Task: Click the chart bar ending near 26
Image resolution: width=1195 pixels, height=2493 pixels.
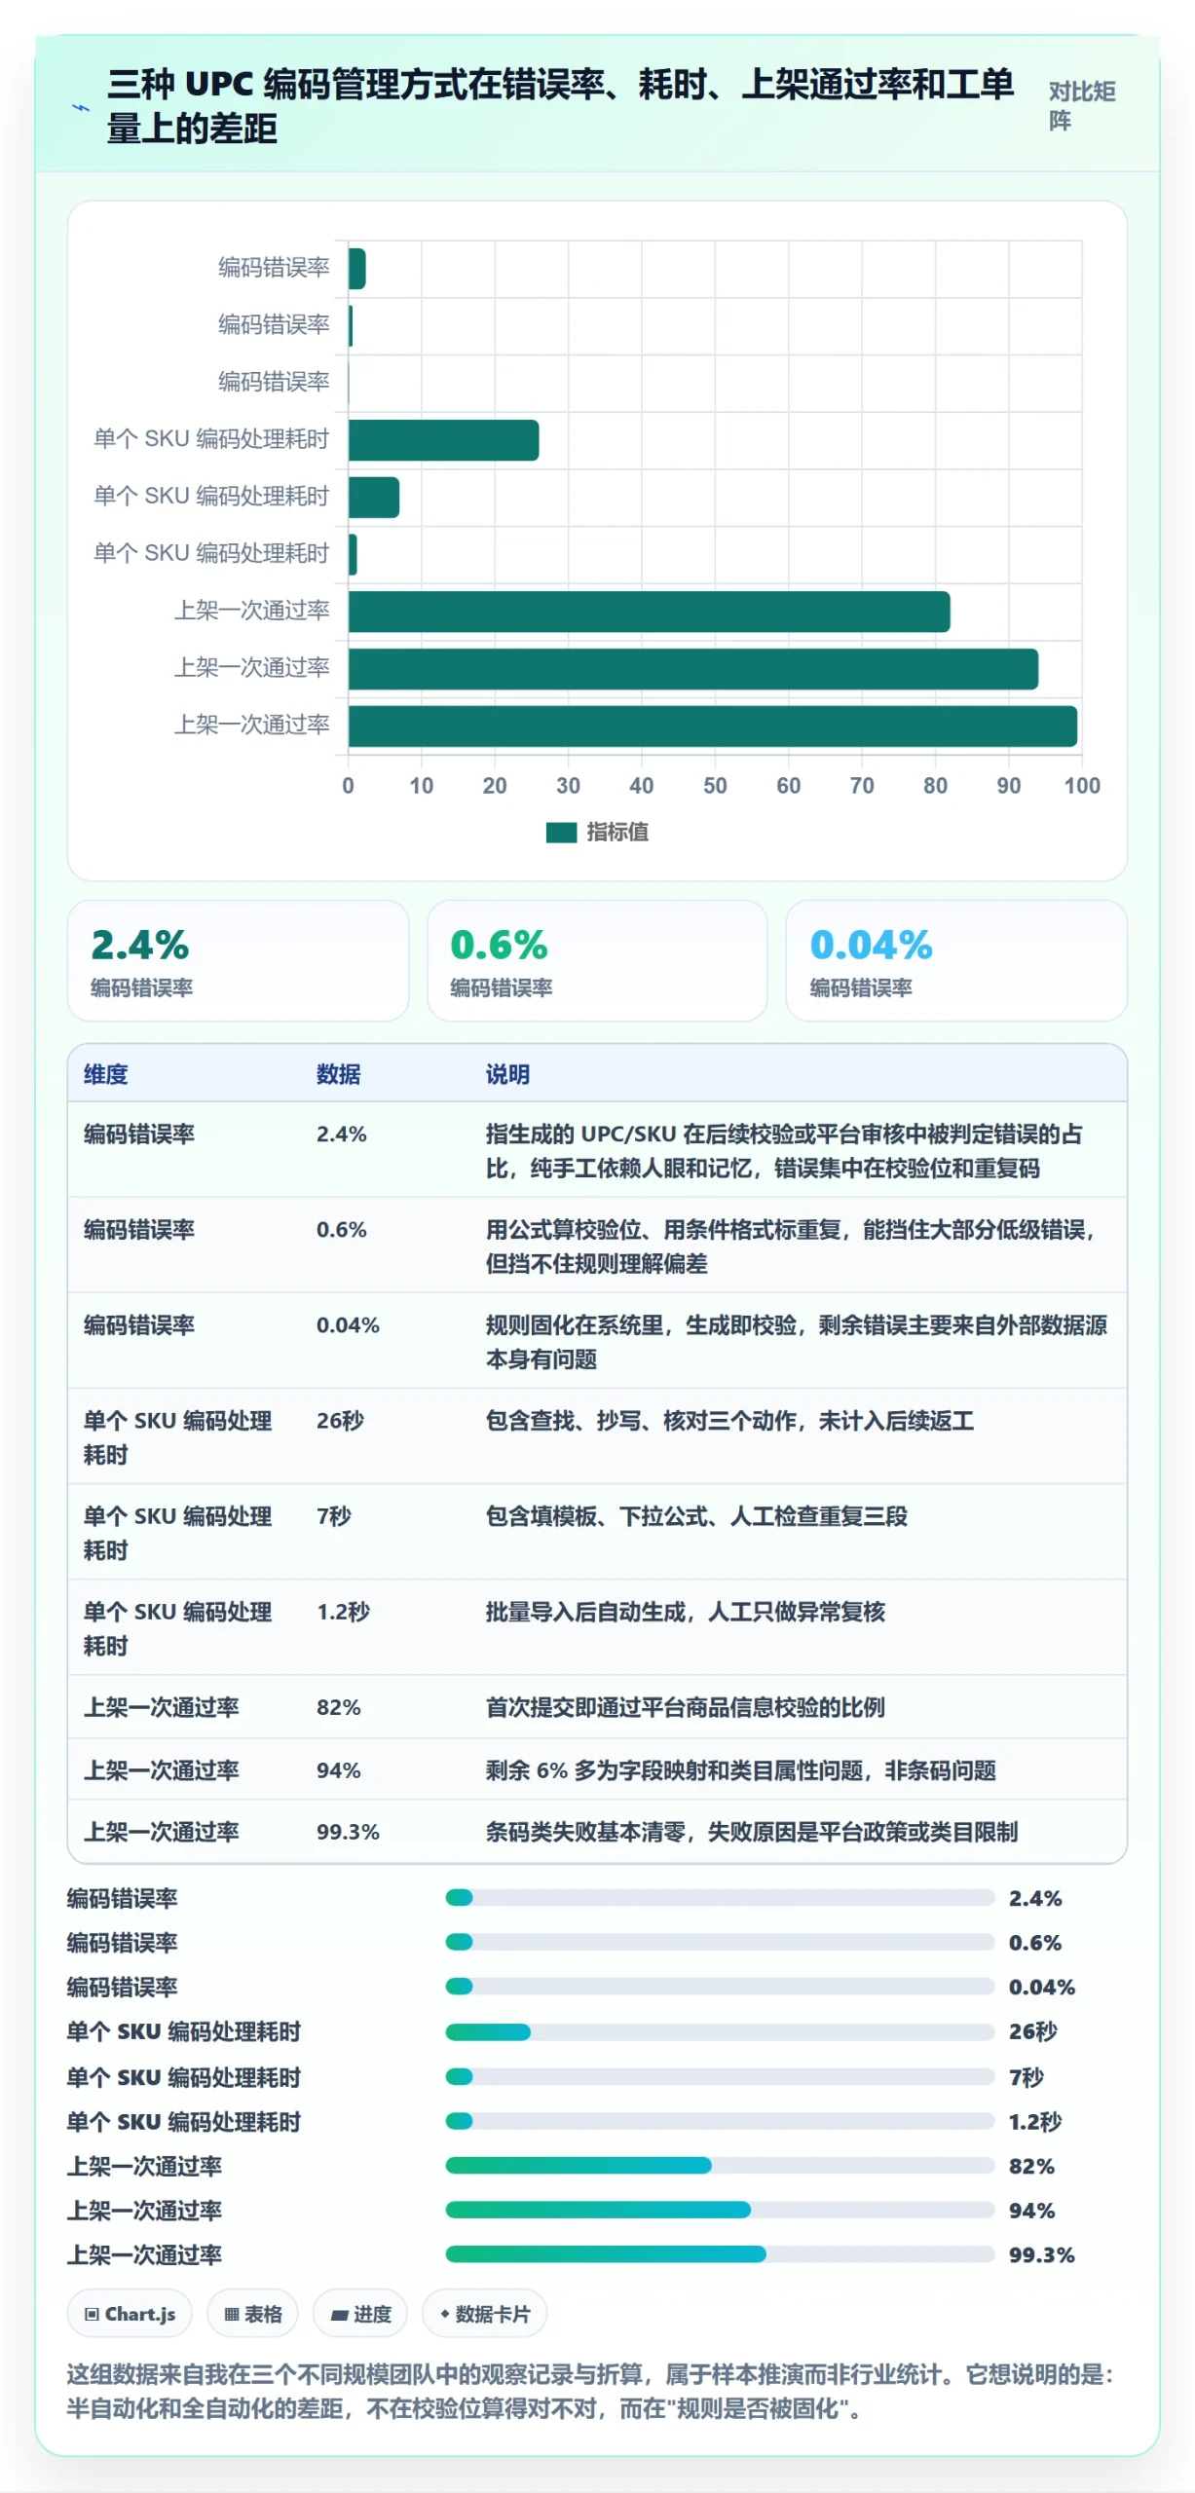Action: click(x=443, y=440)
